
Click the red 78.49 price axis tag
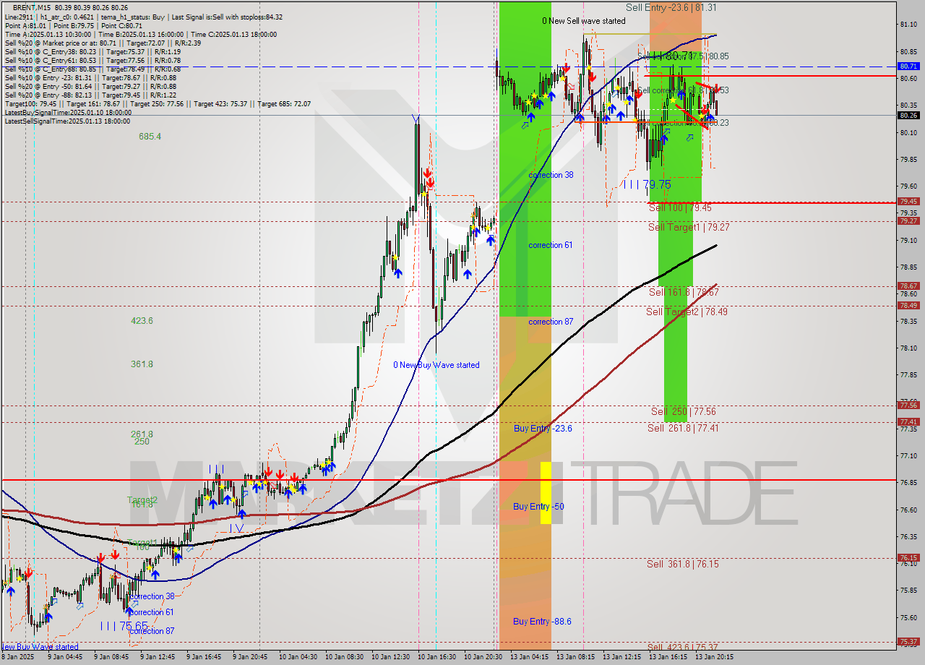(908, 306)
